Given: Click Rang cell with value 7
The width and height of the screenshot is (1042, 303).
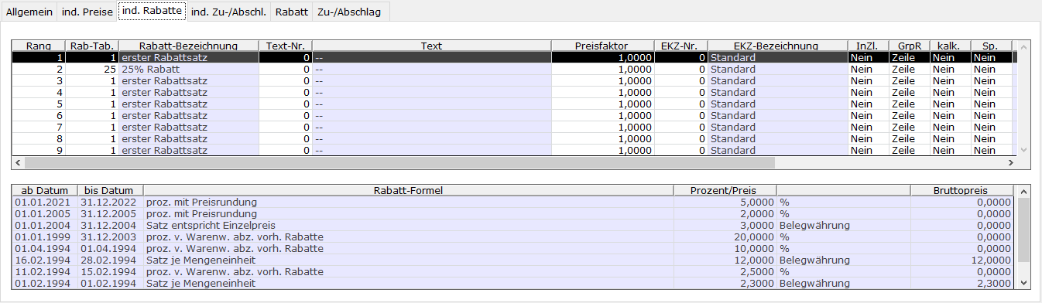Looking at the screenshot, I should (38, 127).
